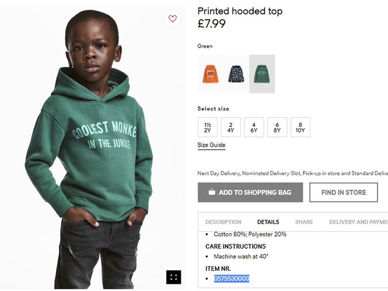
Task: Open the Share tab
Action: tap(304, 222)
